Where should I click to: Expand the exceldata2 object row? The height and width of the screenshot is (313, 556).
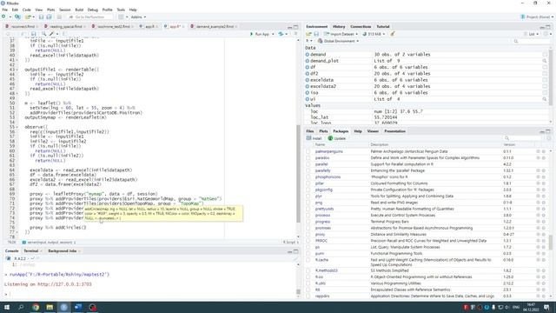click(x=307, y=86)
